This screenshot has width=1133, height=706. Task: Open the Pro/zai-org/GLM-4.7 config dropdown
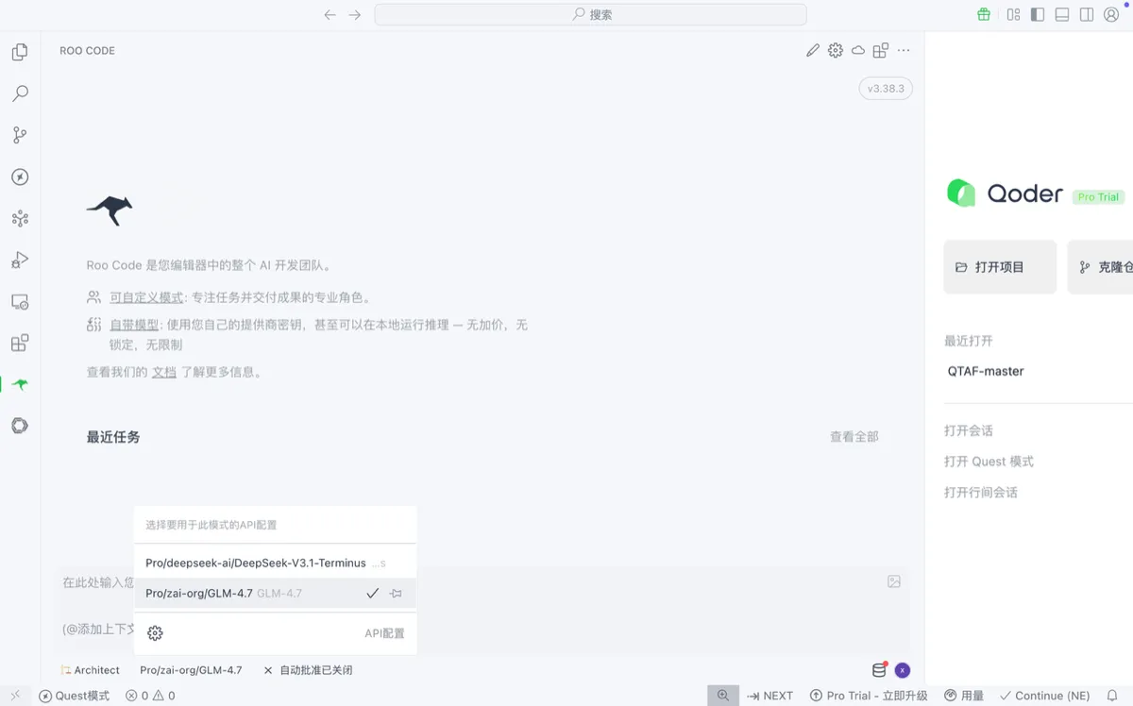191,670
